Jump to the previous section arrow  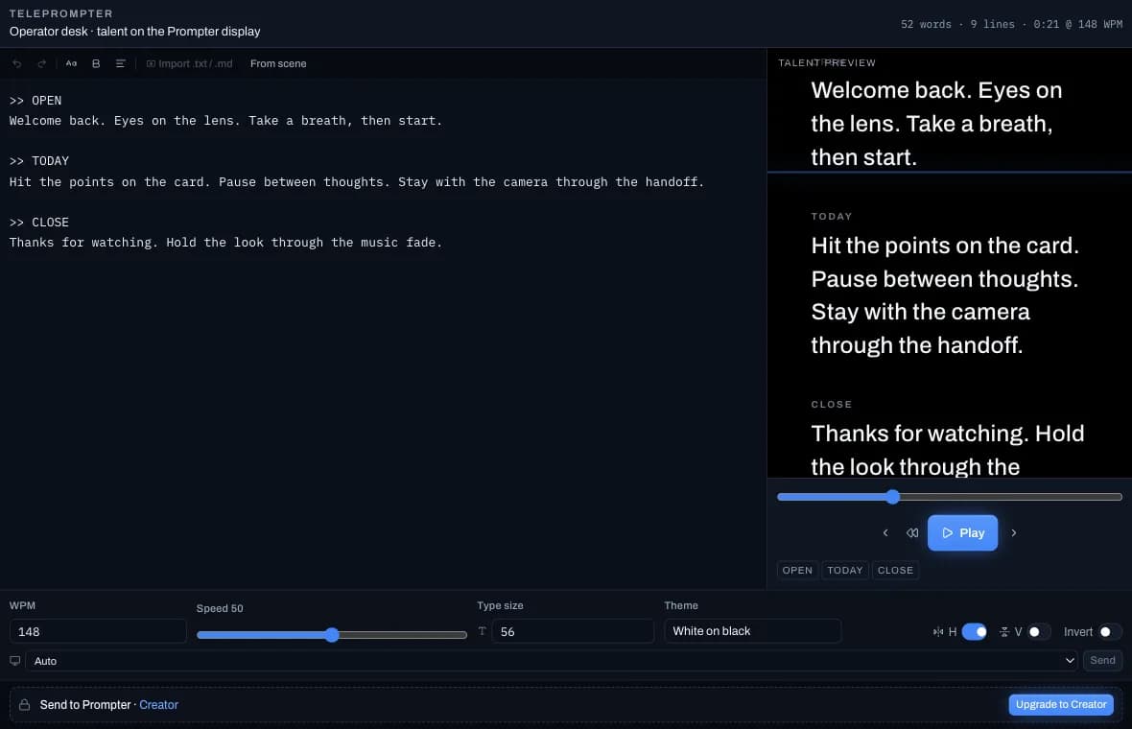[x=885, y=532]
